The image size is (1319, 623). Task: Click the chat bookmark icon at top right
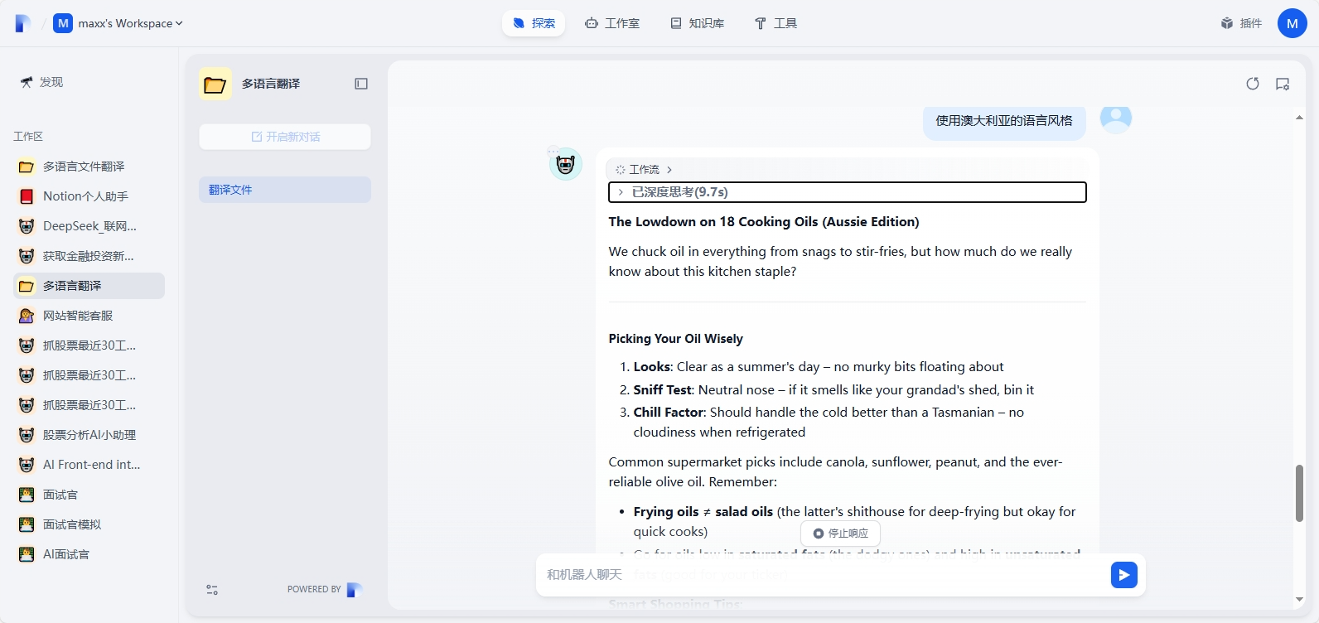point(1283,84)
